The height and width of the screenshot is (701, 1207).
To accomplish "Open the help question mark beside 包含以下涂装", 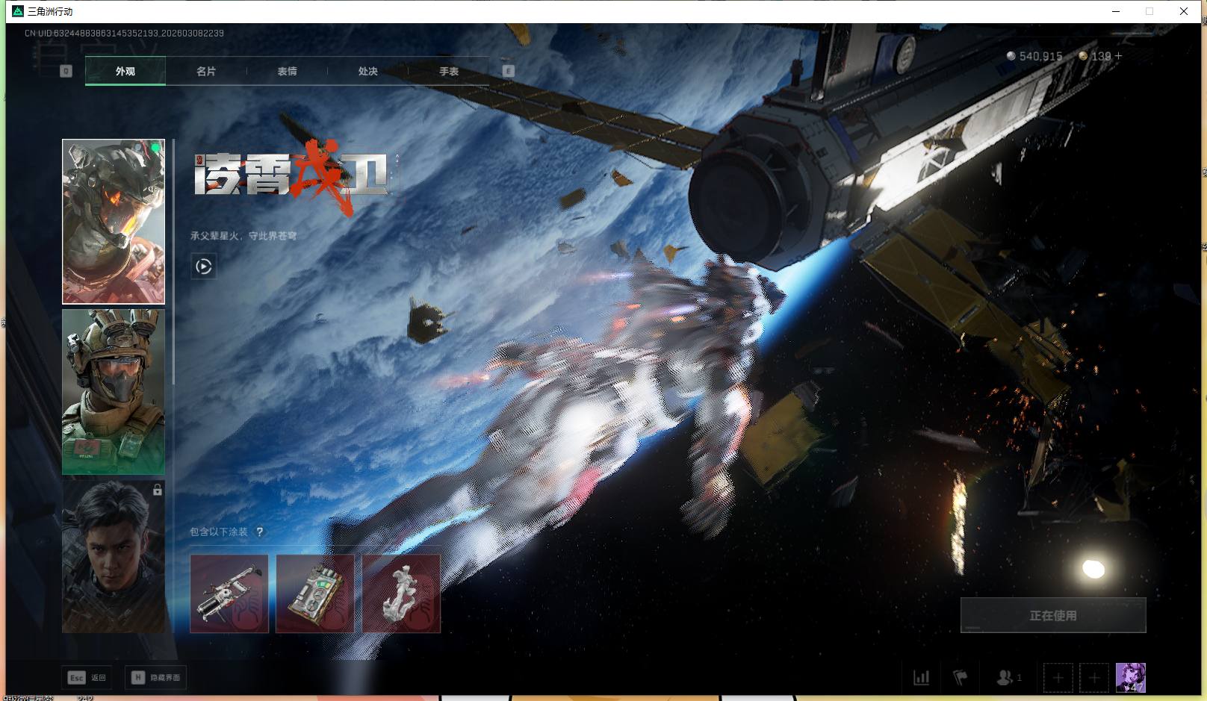I will coord(260,532).
